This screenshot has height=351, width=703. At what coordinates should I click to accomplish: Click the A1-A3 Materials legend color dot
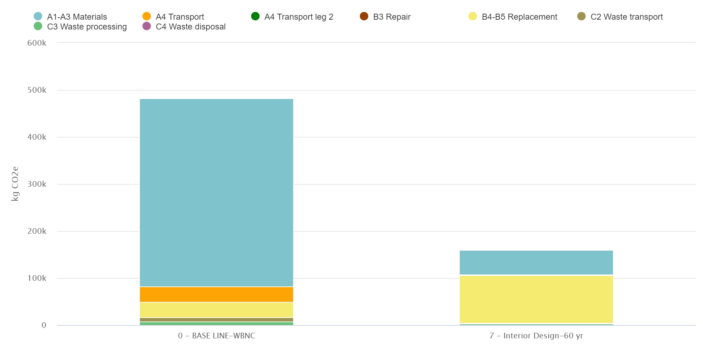click(38, 16)
